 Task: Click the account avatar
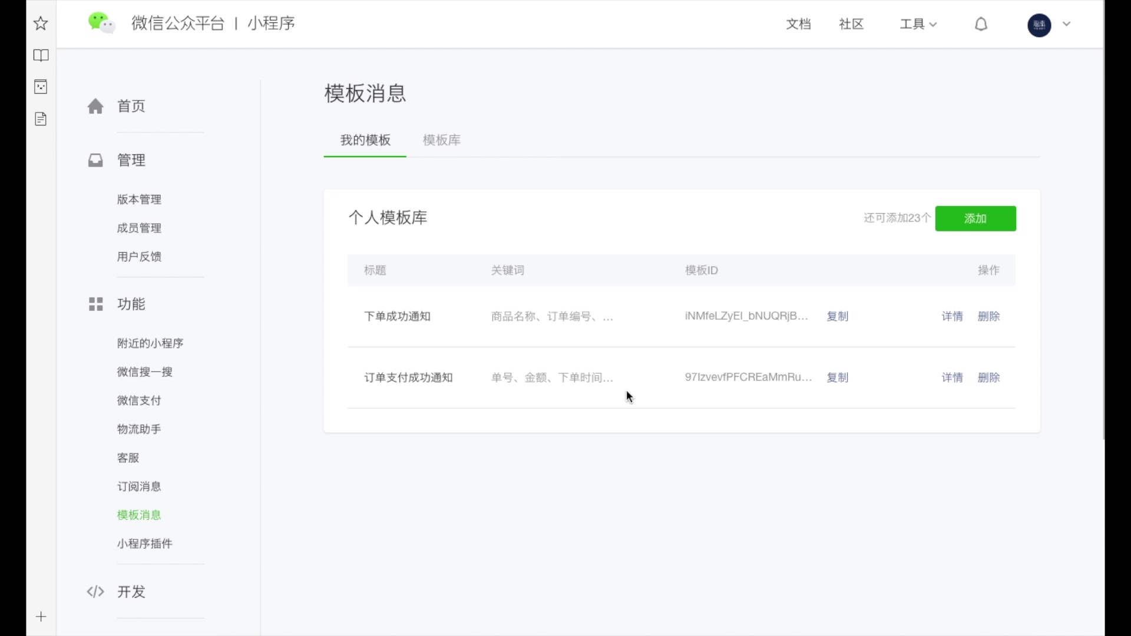(x=1039, y=25)
